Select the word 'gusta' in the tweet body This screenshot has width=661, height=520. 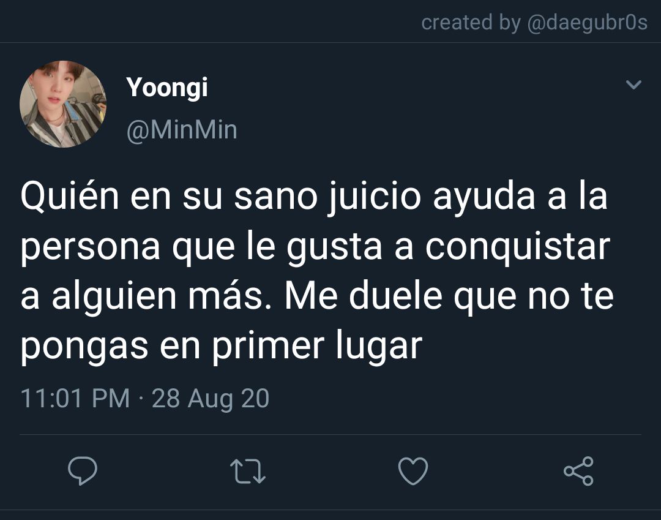(x=334, y=248)
